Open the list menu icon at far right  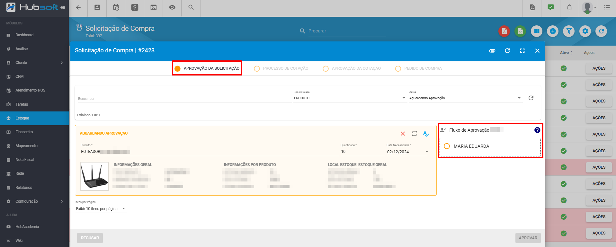pos(607,7)
